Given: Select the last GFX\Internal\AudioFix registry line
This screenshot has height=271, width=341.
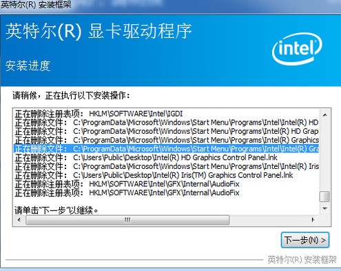Looking at the screenshot, I should [x=127, y=192].
